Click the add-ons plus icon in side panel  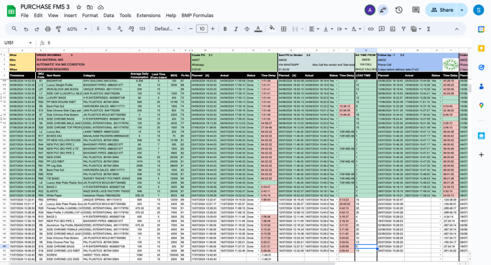pyautogui.click(x=481, y=154)
